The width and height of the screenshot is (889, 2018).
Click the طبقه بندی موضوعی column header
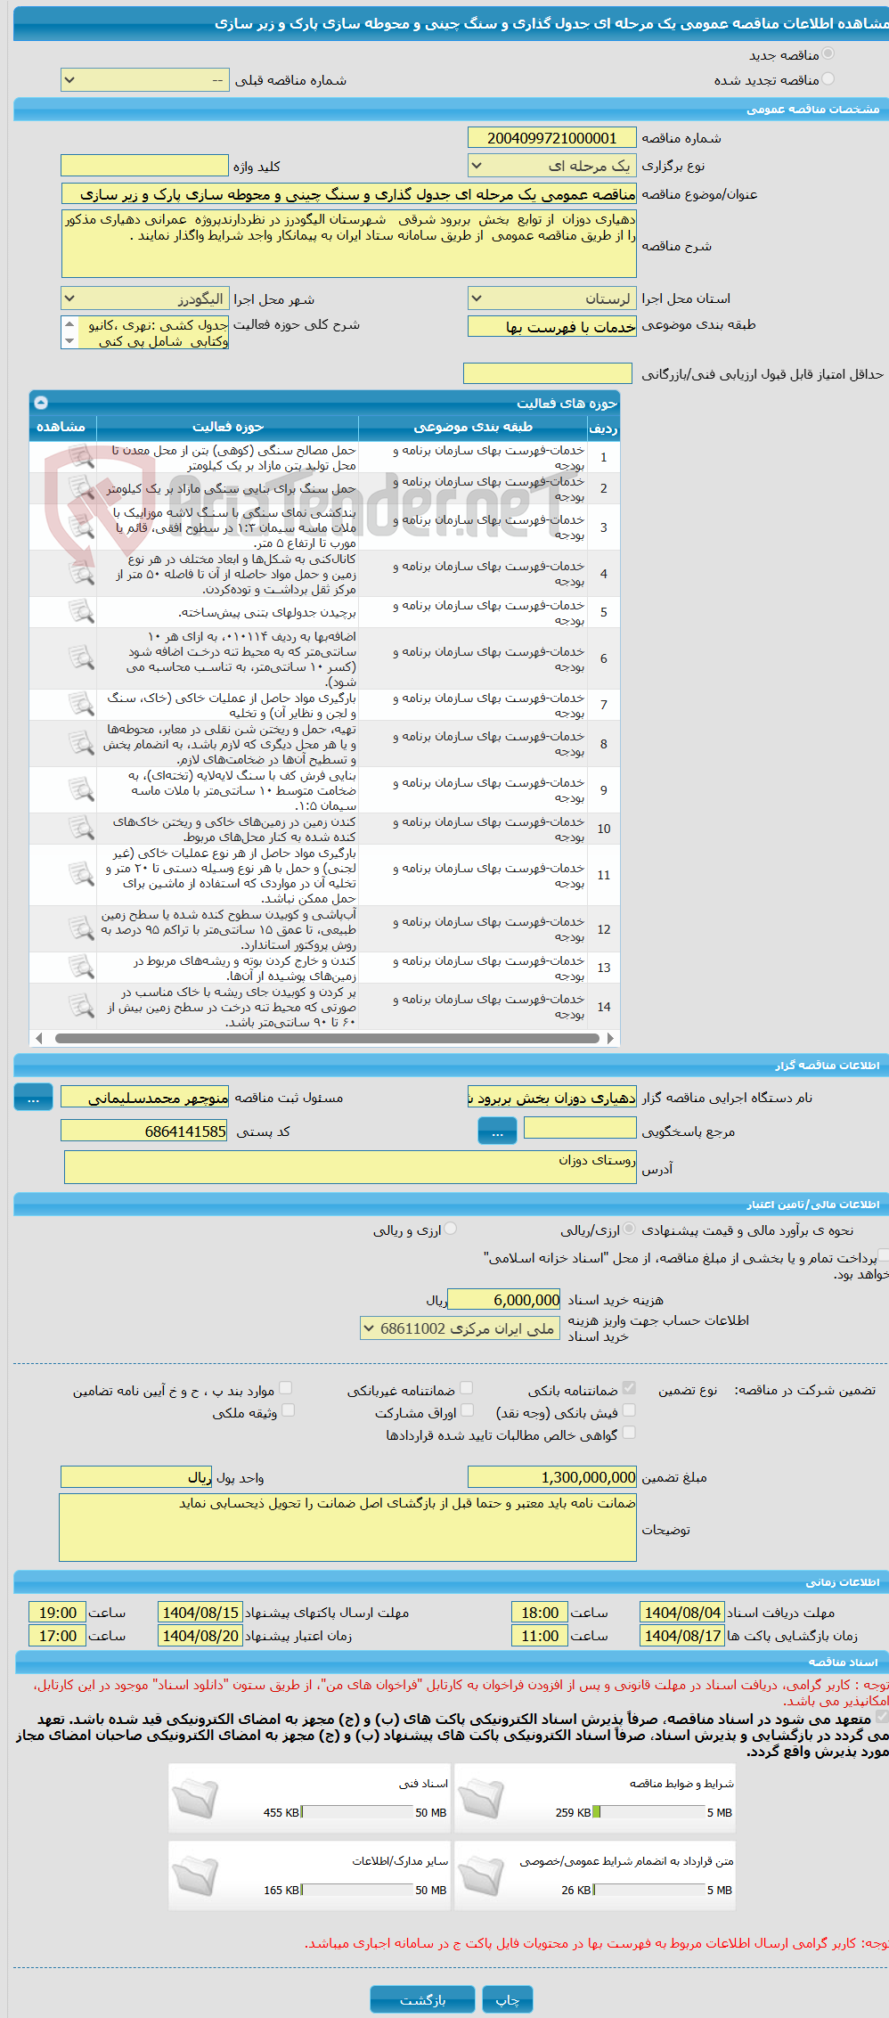(x=473, y=427)
